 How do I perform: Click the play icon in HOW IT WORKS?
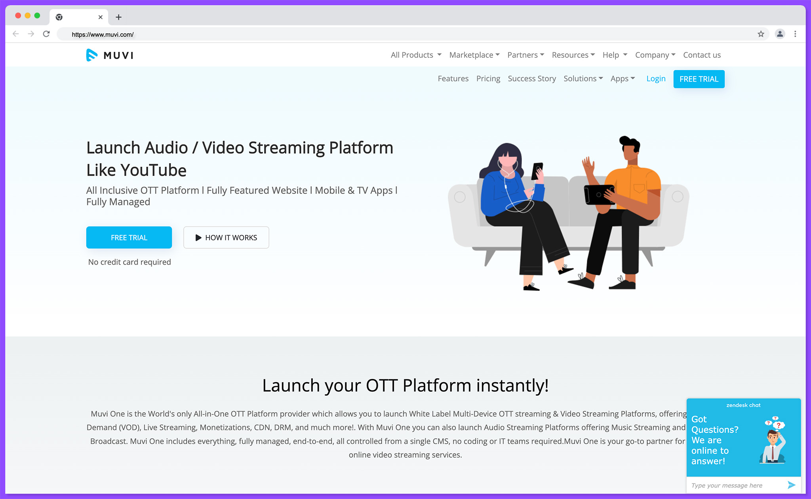click(198, 238)
